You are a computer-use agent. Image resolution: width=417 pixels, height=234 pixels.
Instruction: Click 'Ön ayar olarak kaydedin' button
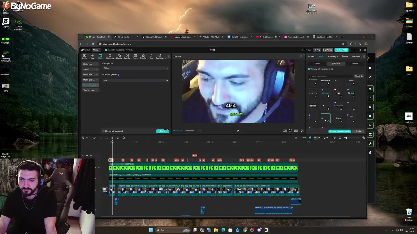pyautogui.click(x=340, y=131)
